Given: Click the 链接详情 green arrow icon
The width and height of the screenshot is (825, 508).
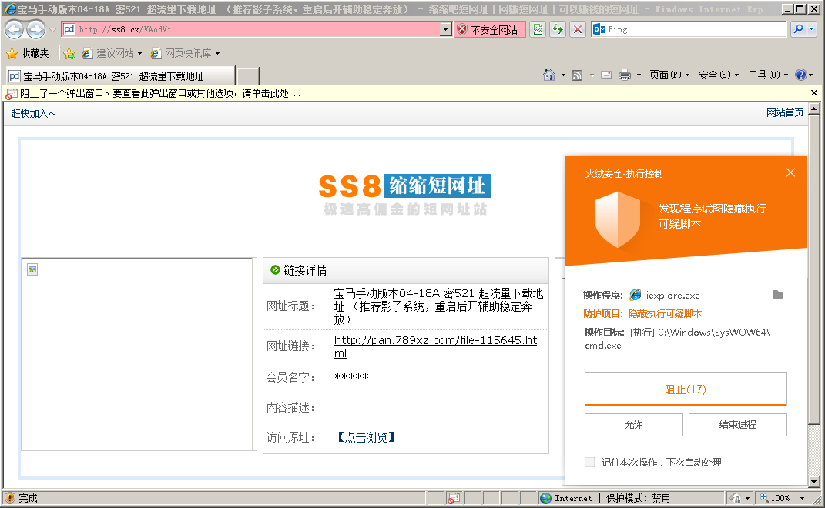Looking at the screenshot, I should 275,269.
